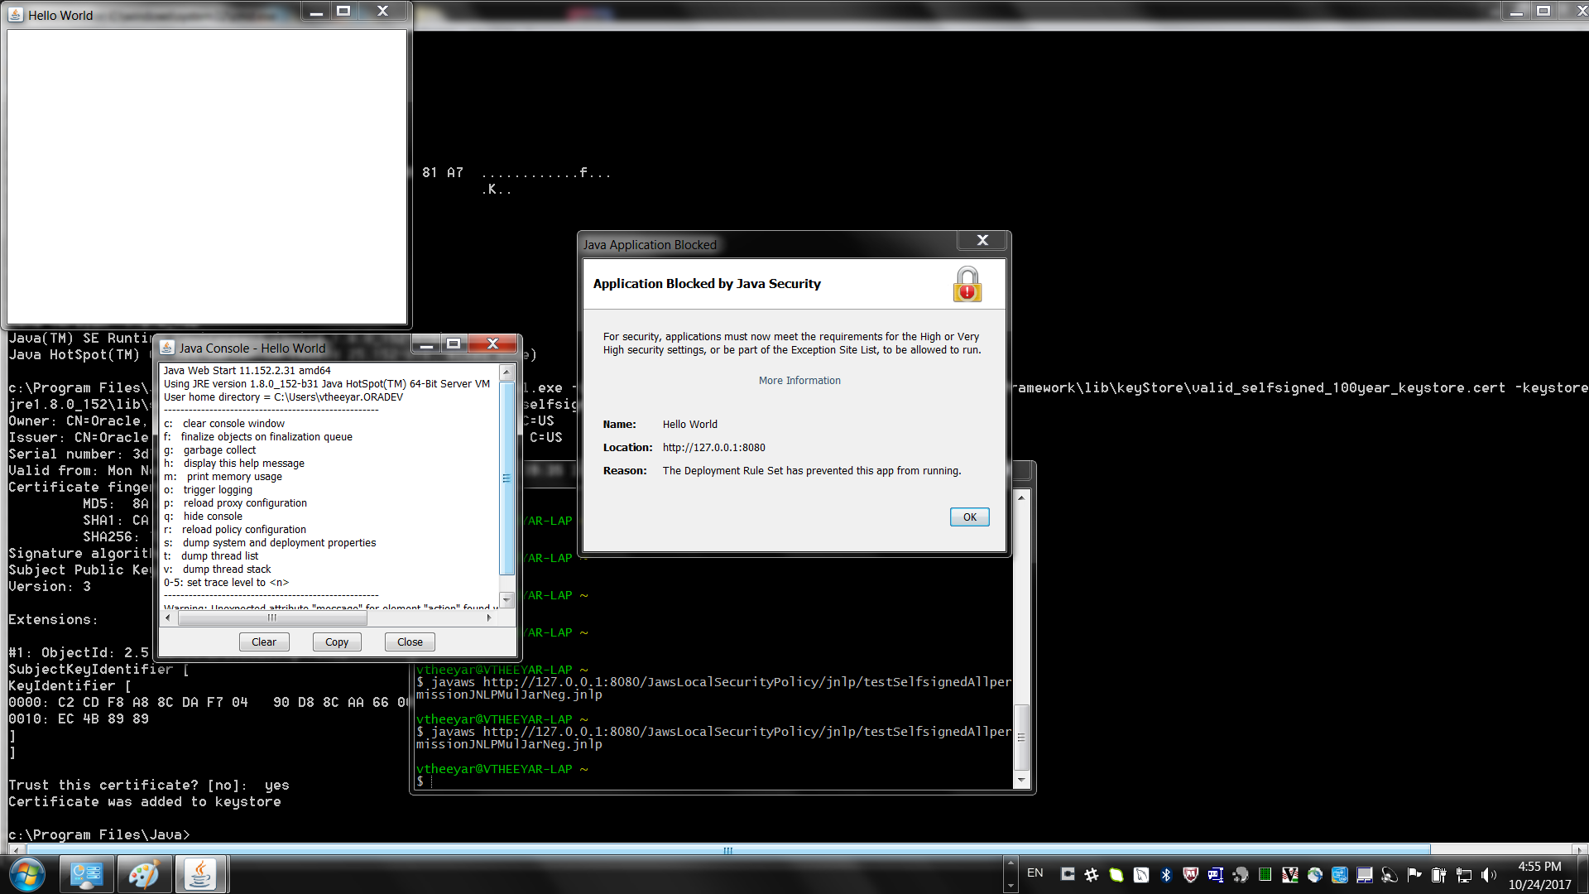Close the Java Console title bar X

pyautogui.click(x=493, y=344)
